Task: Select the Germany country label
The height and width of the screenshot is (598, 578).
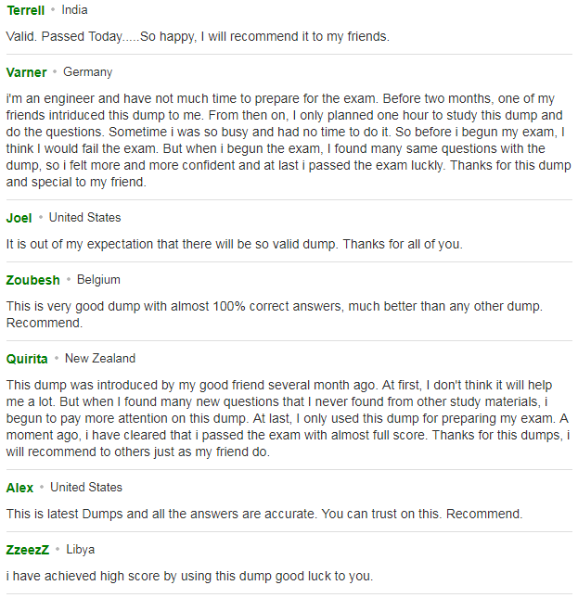Action: pos(88,72)
